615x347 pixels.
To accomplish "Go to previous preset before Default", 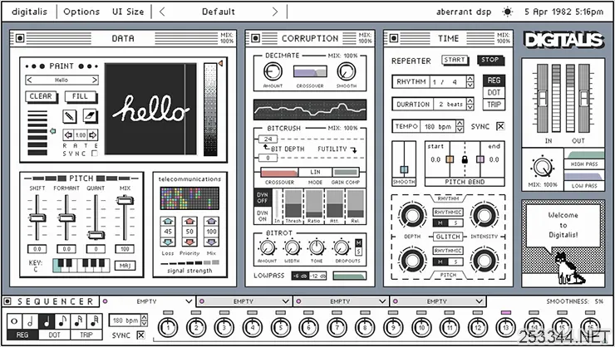I will click(x=162, y=12).
